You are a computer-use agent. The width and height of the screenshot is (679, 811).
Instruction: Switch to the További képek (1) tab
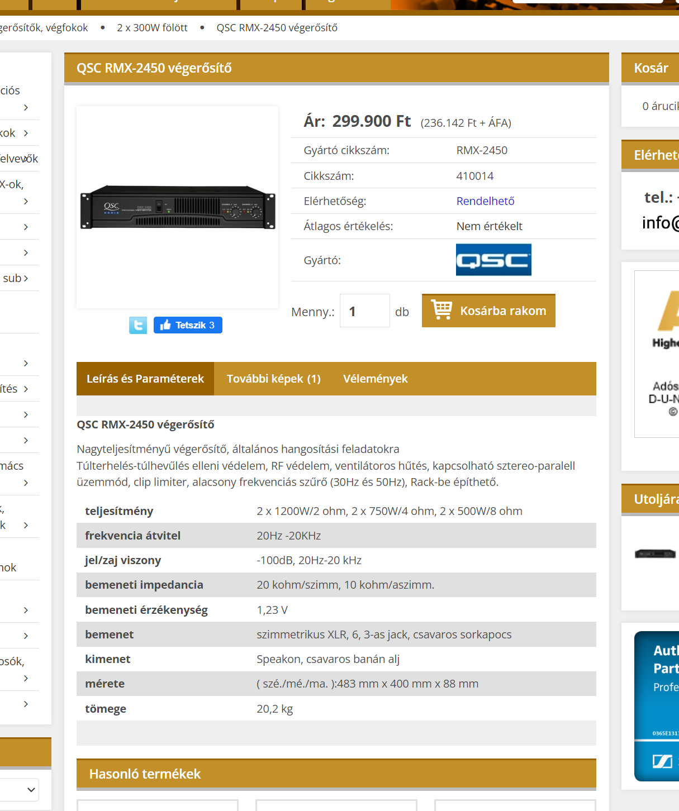pyautogui.click(x=273, y=379)
